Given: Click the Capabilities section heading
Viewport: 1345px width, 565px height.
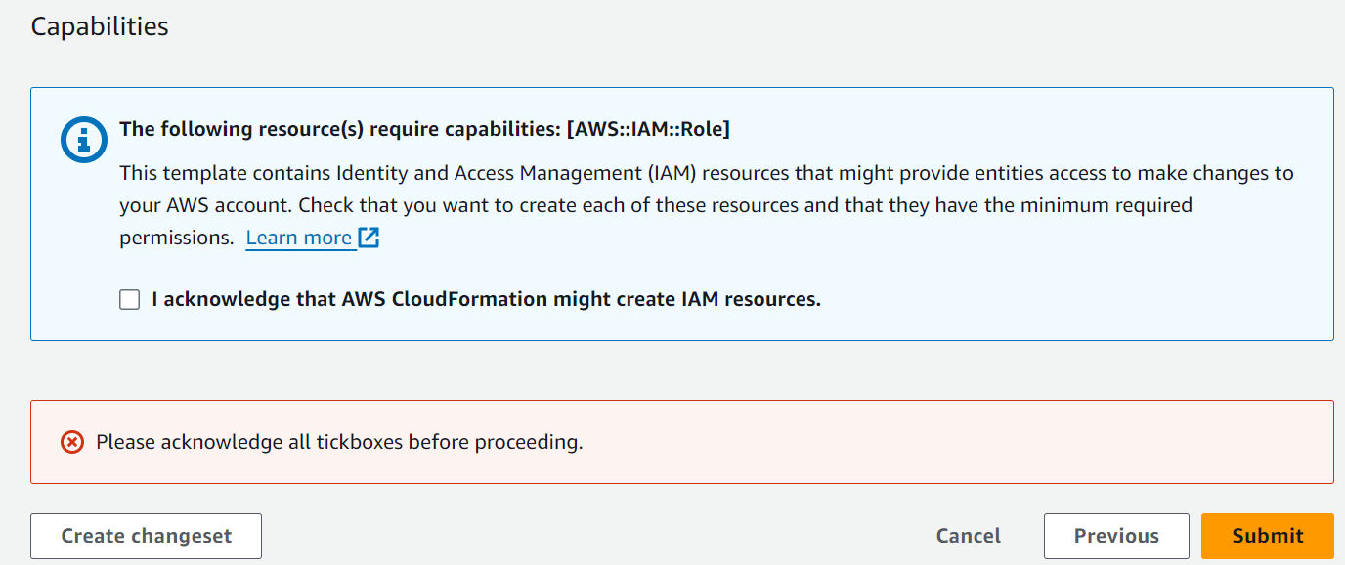Looking at the screenshot, I should click(100, 26).
